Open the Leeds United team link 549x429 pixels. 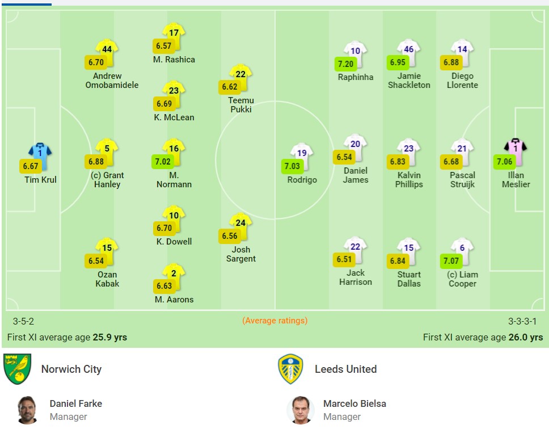[x=345, y=369]
